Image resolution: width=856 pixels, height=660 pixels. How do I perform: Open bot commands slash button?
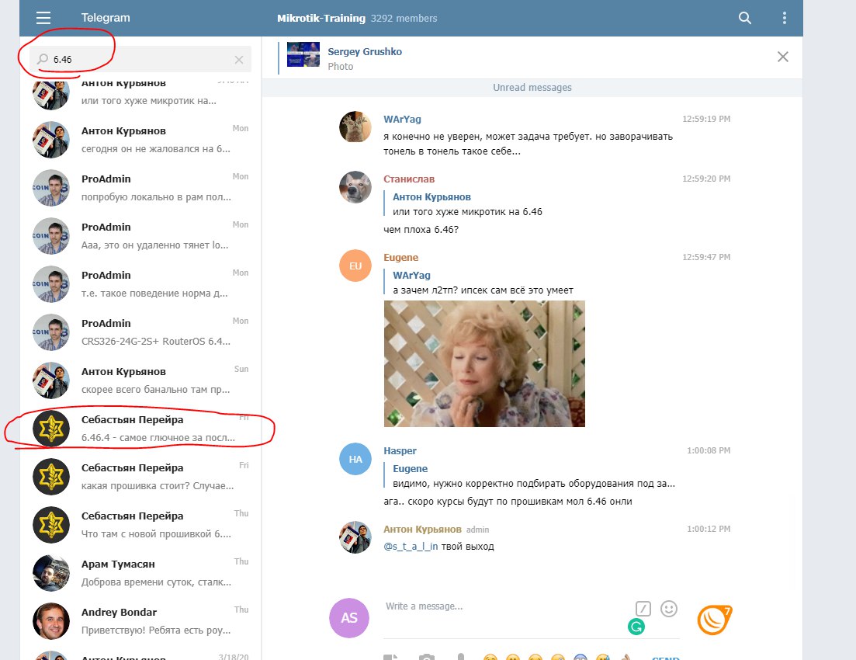coord(643,609)
